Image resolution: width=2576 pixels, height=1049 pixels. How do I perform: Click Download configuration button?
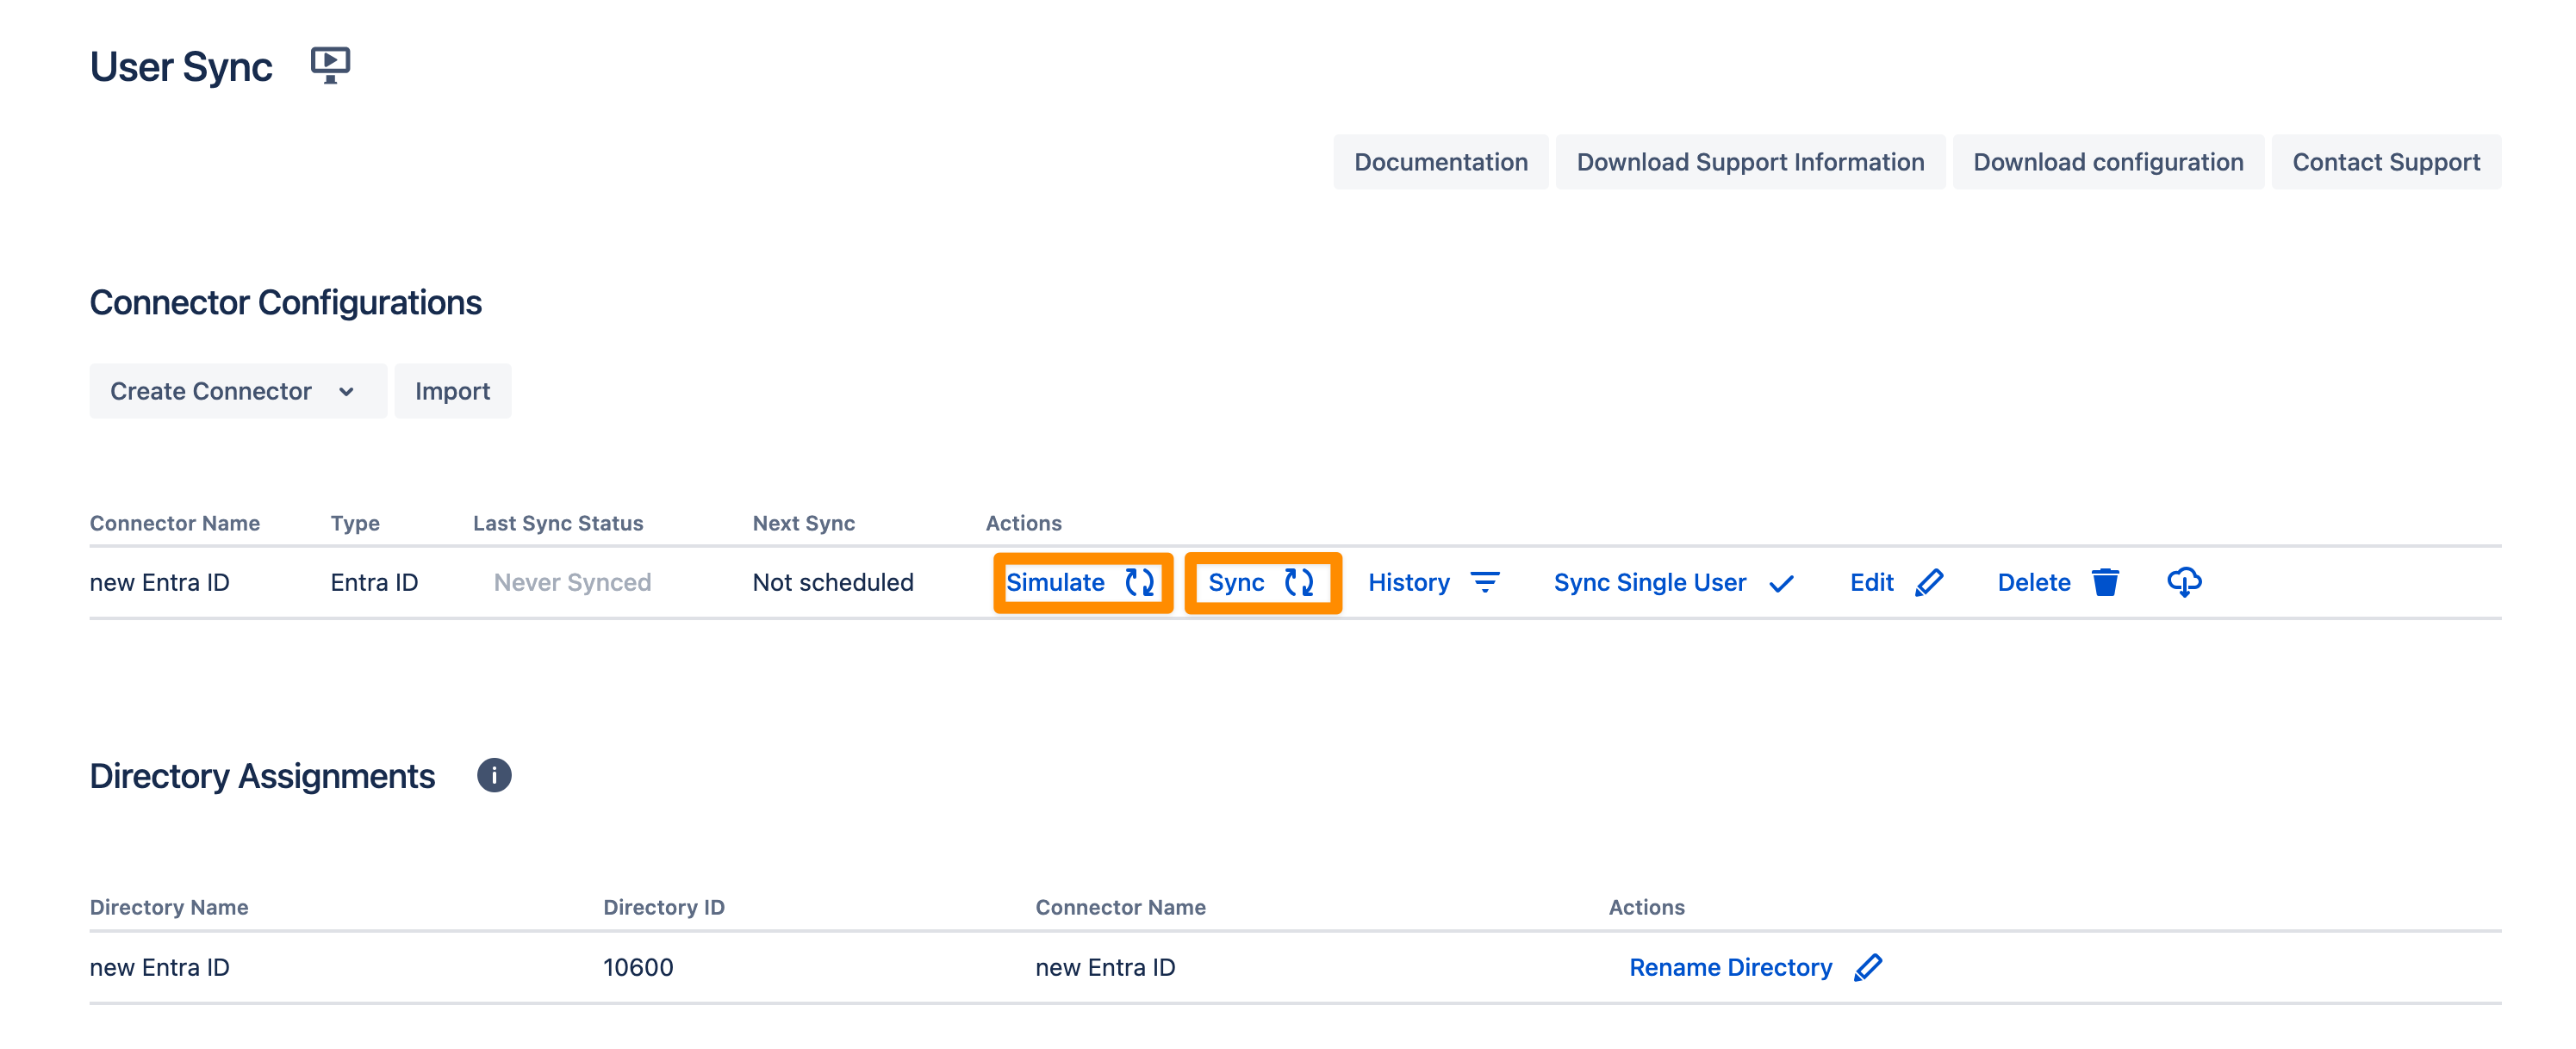click(x=2108, y=162)
